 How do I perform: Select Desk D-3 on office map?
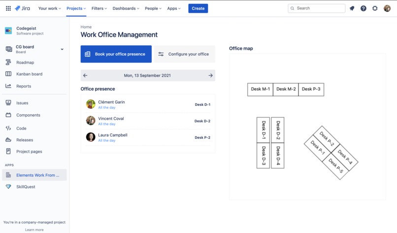point(264,156)
